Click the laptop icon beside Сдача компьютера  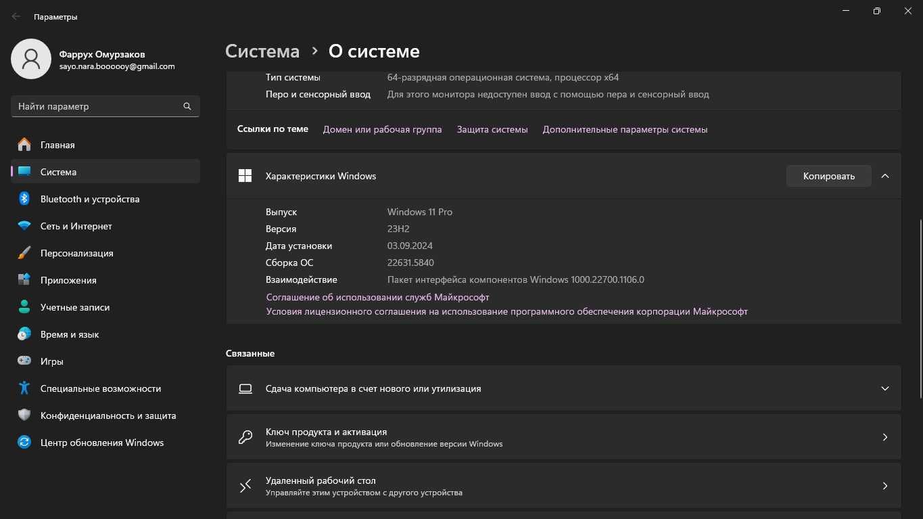click(x=245, y=389)
